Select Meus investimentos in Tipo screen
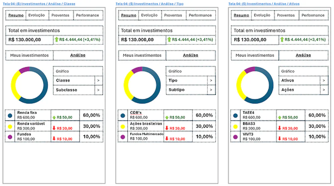Viewport: 334px width, 186px height. [142, 55]
